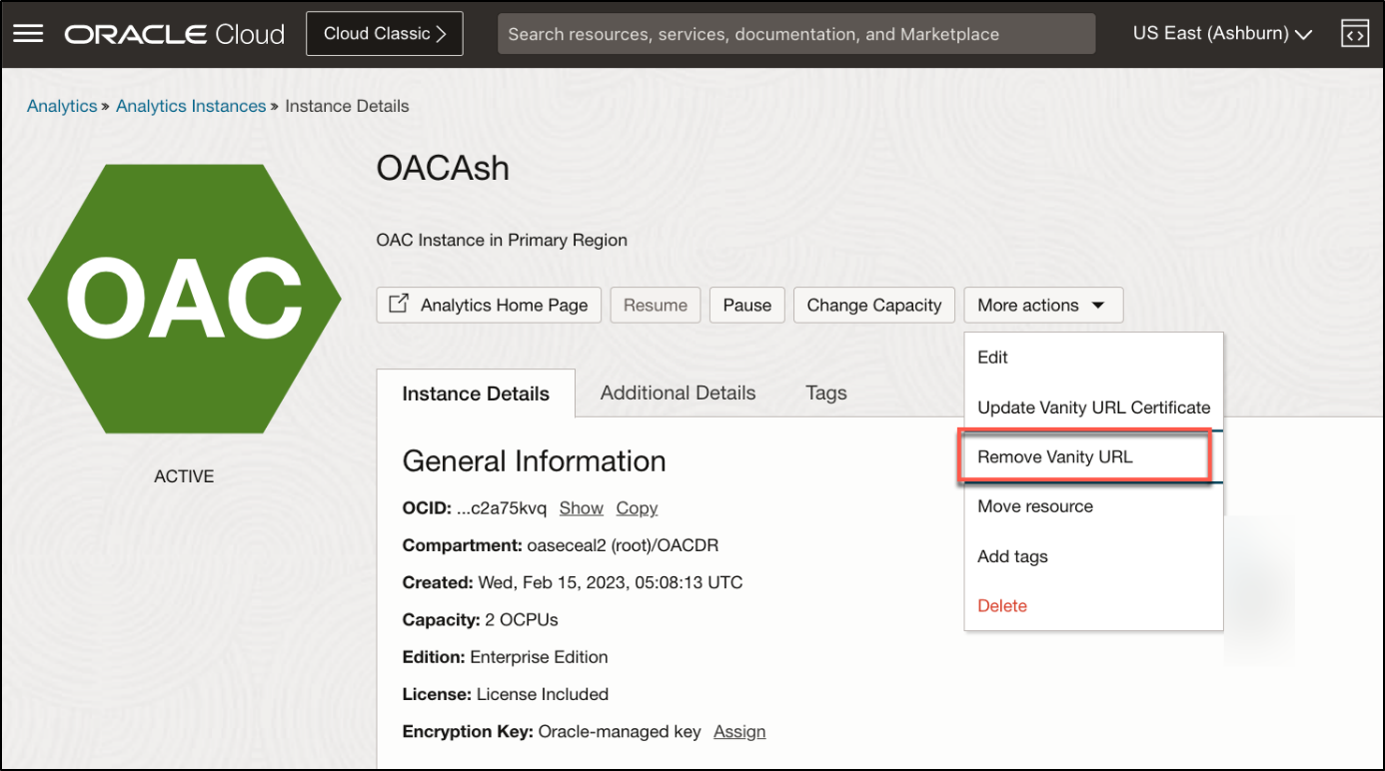Go to Analytics Instances breadcrumb

coord(191,106)
